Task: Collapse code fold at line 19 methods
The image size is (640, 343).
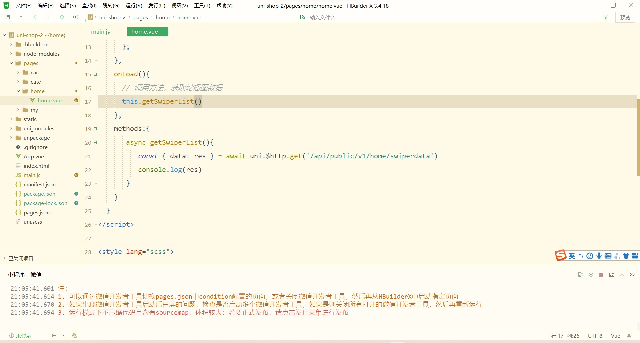Action: point(95,129)
